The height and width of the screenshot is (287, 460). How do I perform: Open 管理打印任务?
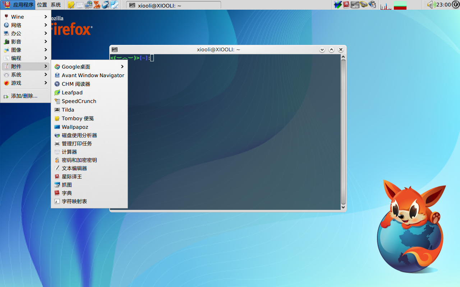pos(89,143)
